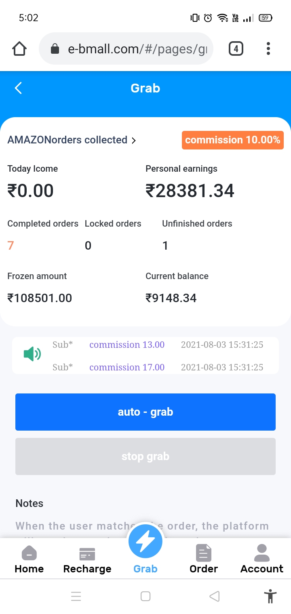Tap the site lock security icon
291x614 pixels.
55,49
